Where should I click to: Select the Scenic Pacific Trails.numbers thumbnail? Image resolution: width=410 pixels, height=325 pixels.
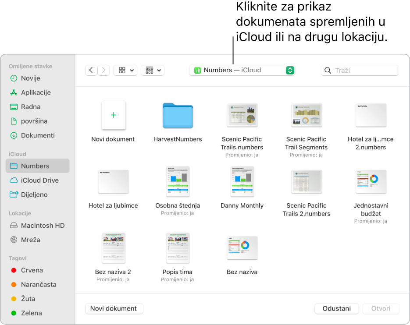point(242,115)
